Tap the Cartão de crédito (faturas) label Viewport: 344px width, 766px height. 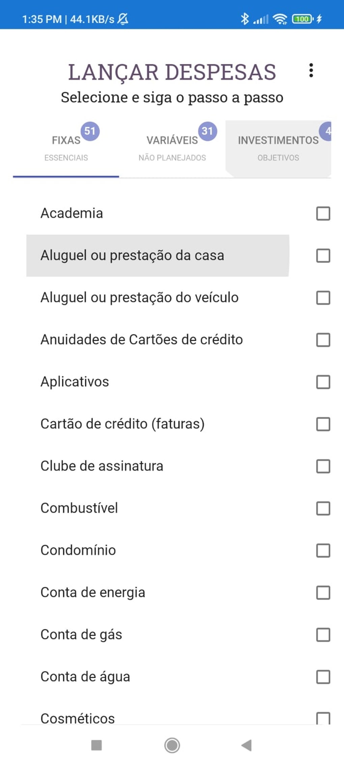click(122, 424)
